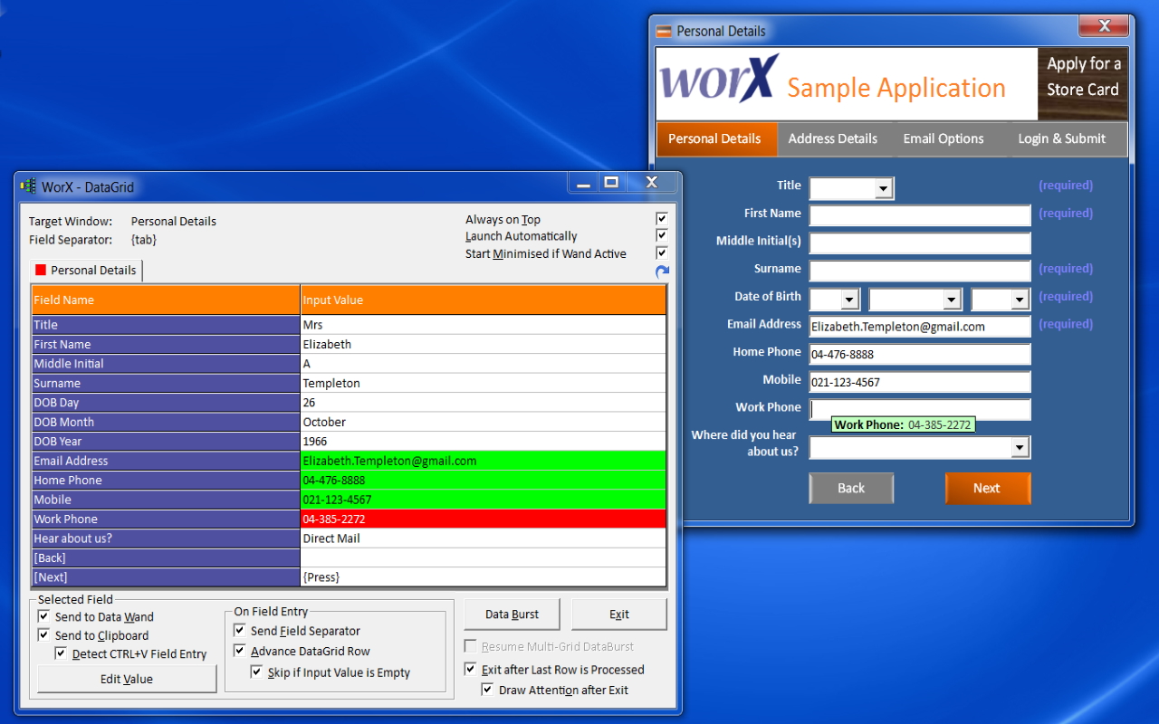Uncheck Skip if Input Value is Empty
This screenshot has width=1159, height=724.
click(258, 672)
